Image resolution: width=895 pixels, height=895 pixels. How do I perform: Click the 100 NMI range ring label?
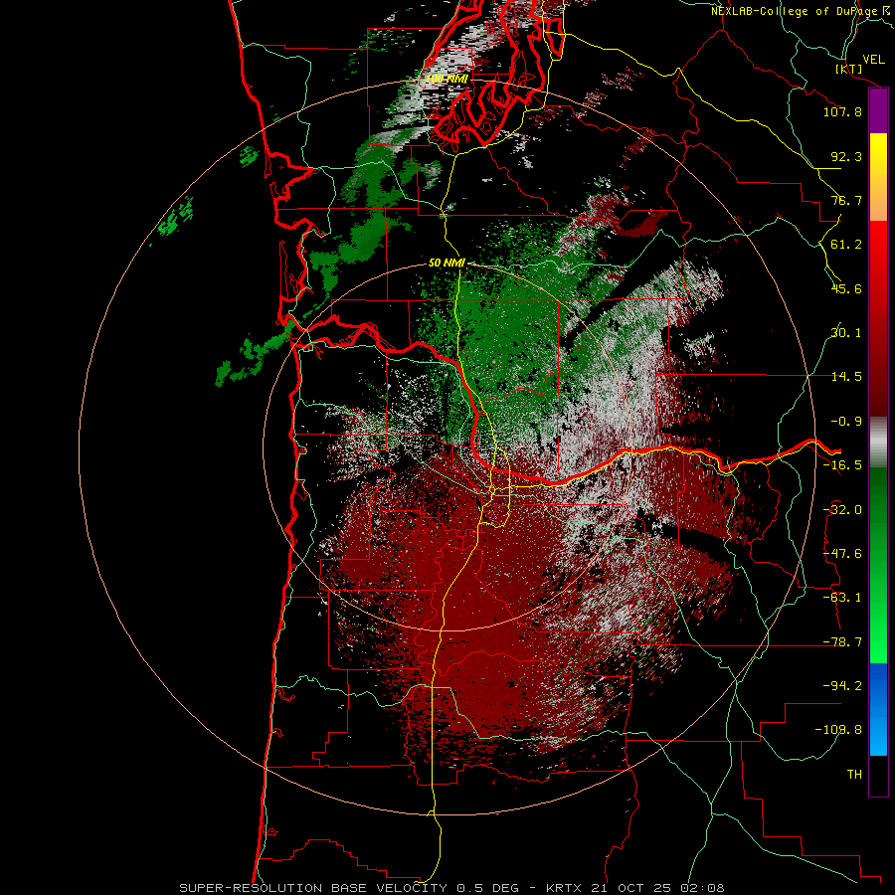click(x=447, y=79)
